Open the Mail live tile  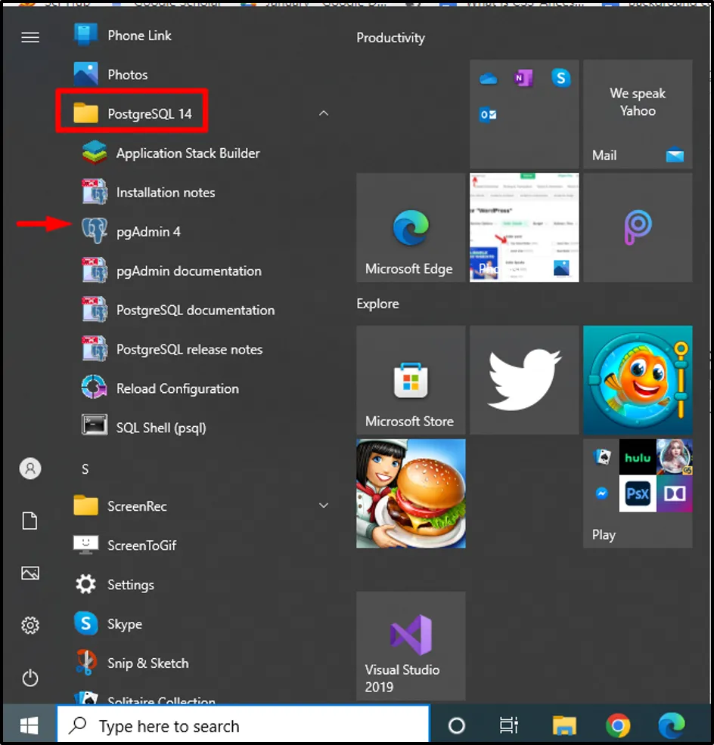click(x=638, y=114)
